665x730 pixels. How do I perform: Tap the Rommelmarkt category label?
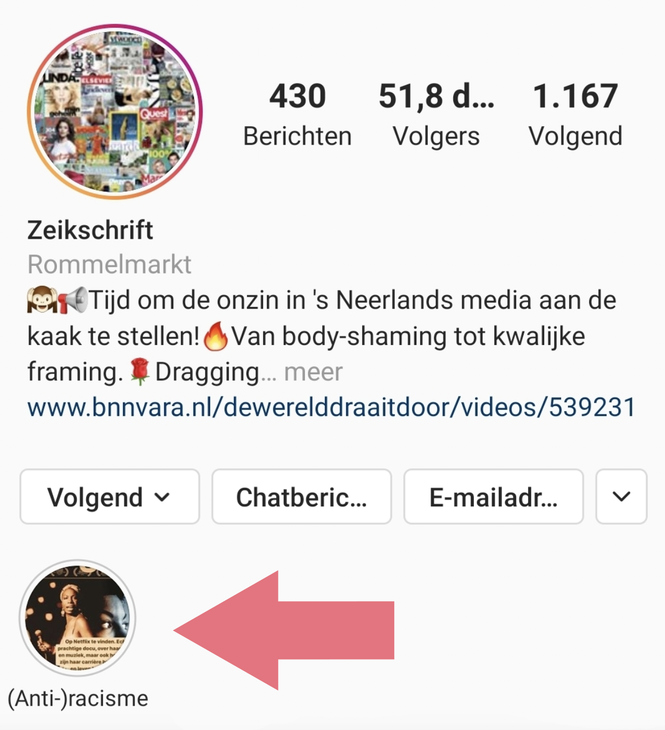coord(109,265)
